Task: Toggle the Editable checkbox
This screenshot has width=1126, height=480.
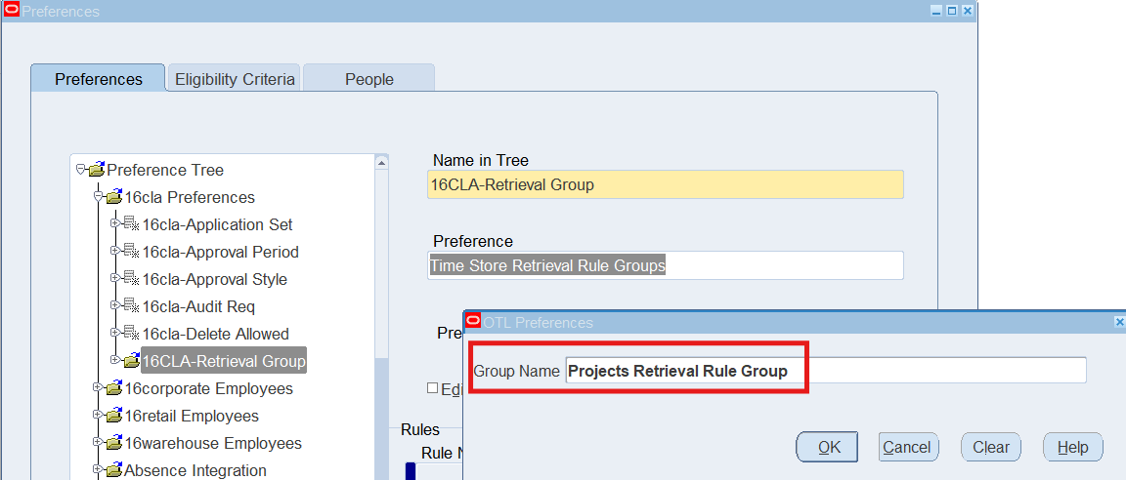Action: point(433,388)
